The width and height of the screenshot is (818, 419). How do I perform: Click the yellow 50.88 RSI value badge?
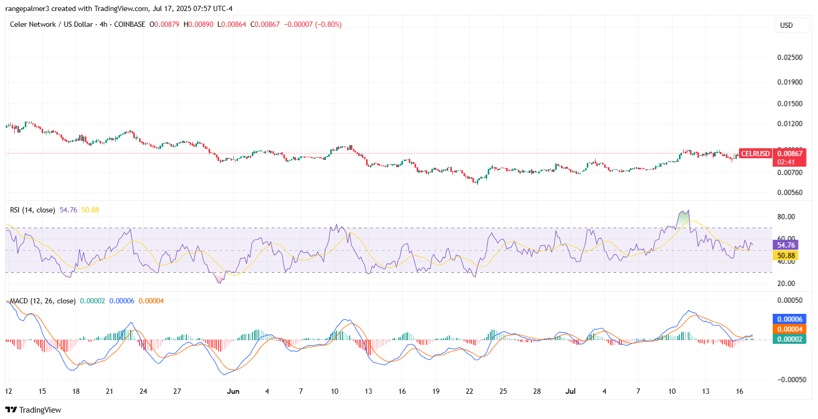786,254
